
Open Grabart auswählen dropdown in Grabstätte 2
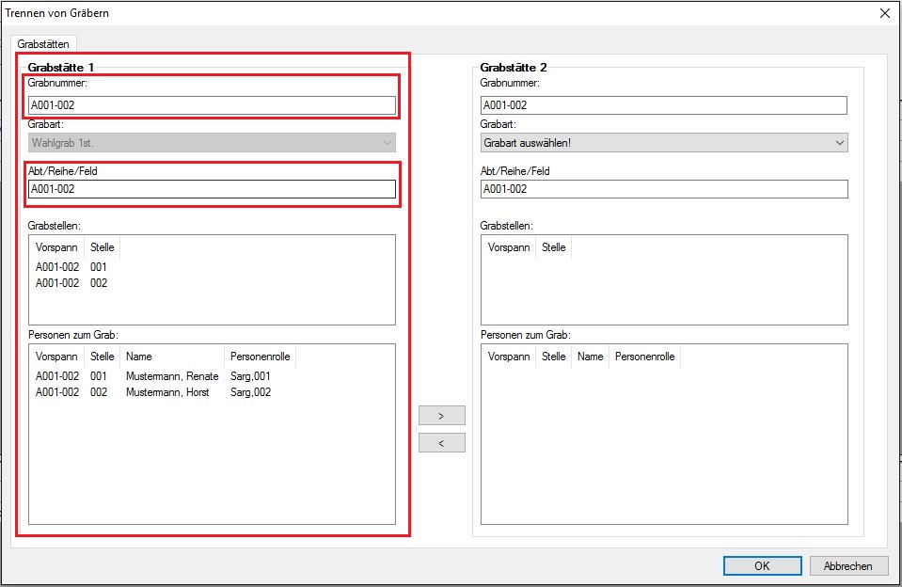tap(664, 143)
